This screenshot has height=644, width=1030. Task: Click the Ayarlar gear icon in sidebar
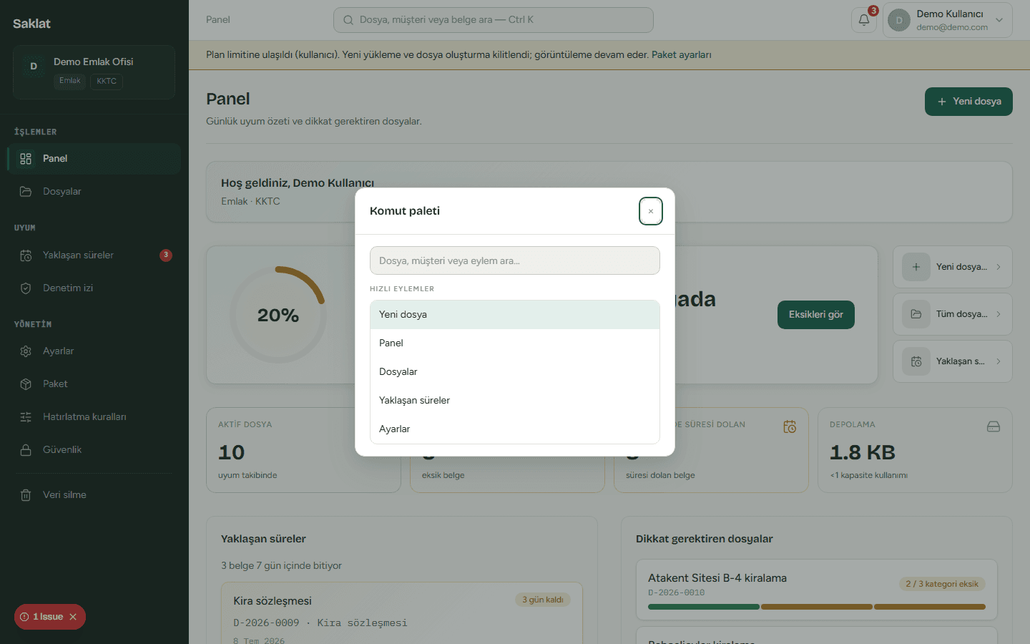(26, 351)
